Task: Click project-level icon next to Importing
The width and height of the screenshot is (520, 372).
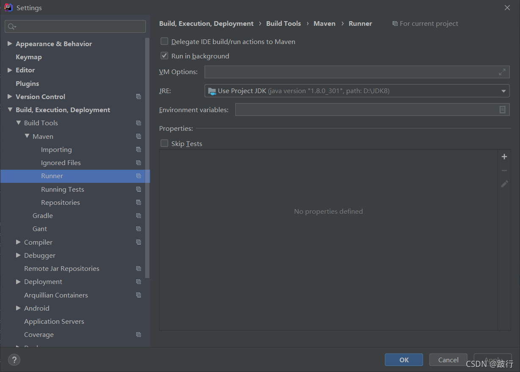Action: (138, 149)
